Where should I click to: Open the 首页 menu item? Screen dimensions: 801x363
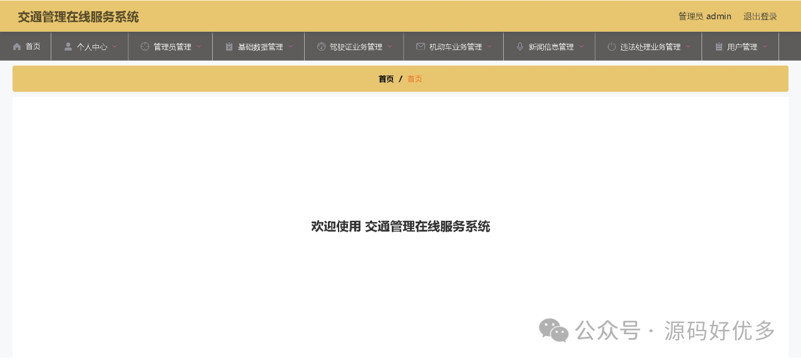click(26, 46)
